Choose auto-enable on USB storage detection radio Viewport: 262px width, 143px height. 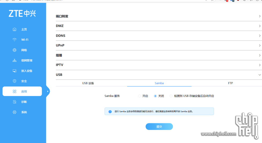pyautogui.click(x=171, y=96)
